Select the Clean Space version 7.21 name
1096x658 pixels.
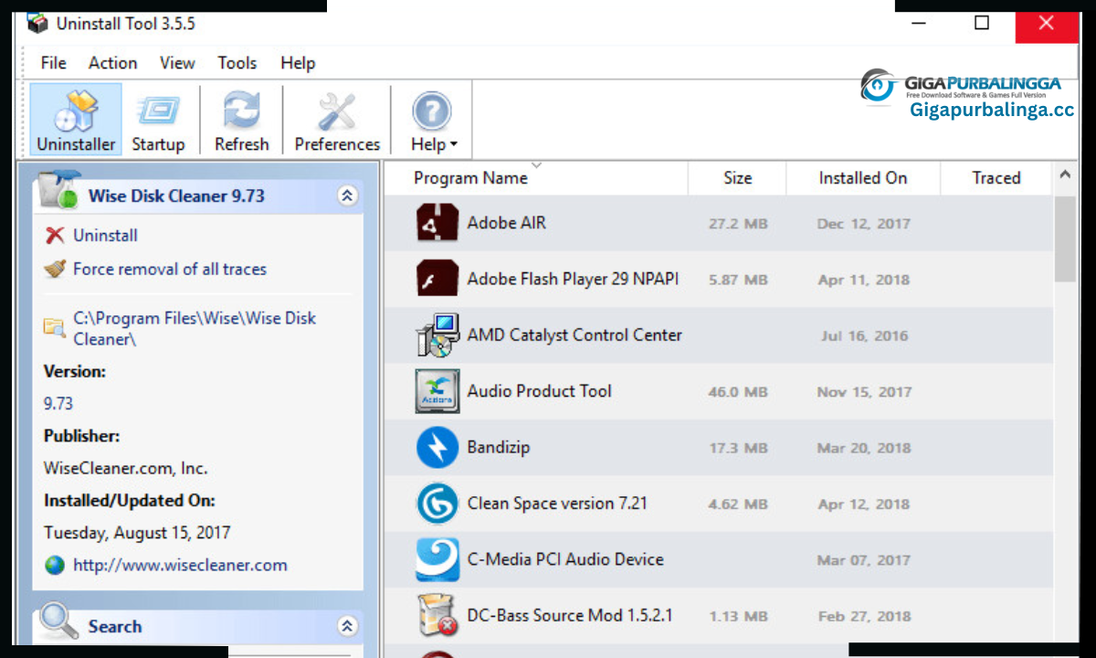pyautogui.click(x=557, y=504)
